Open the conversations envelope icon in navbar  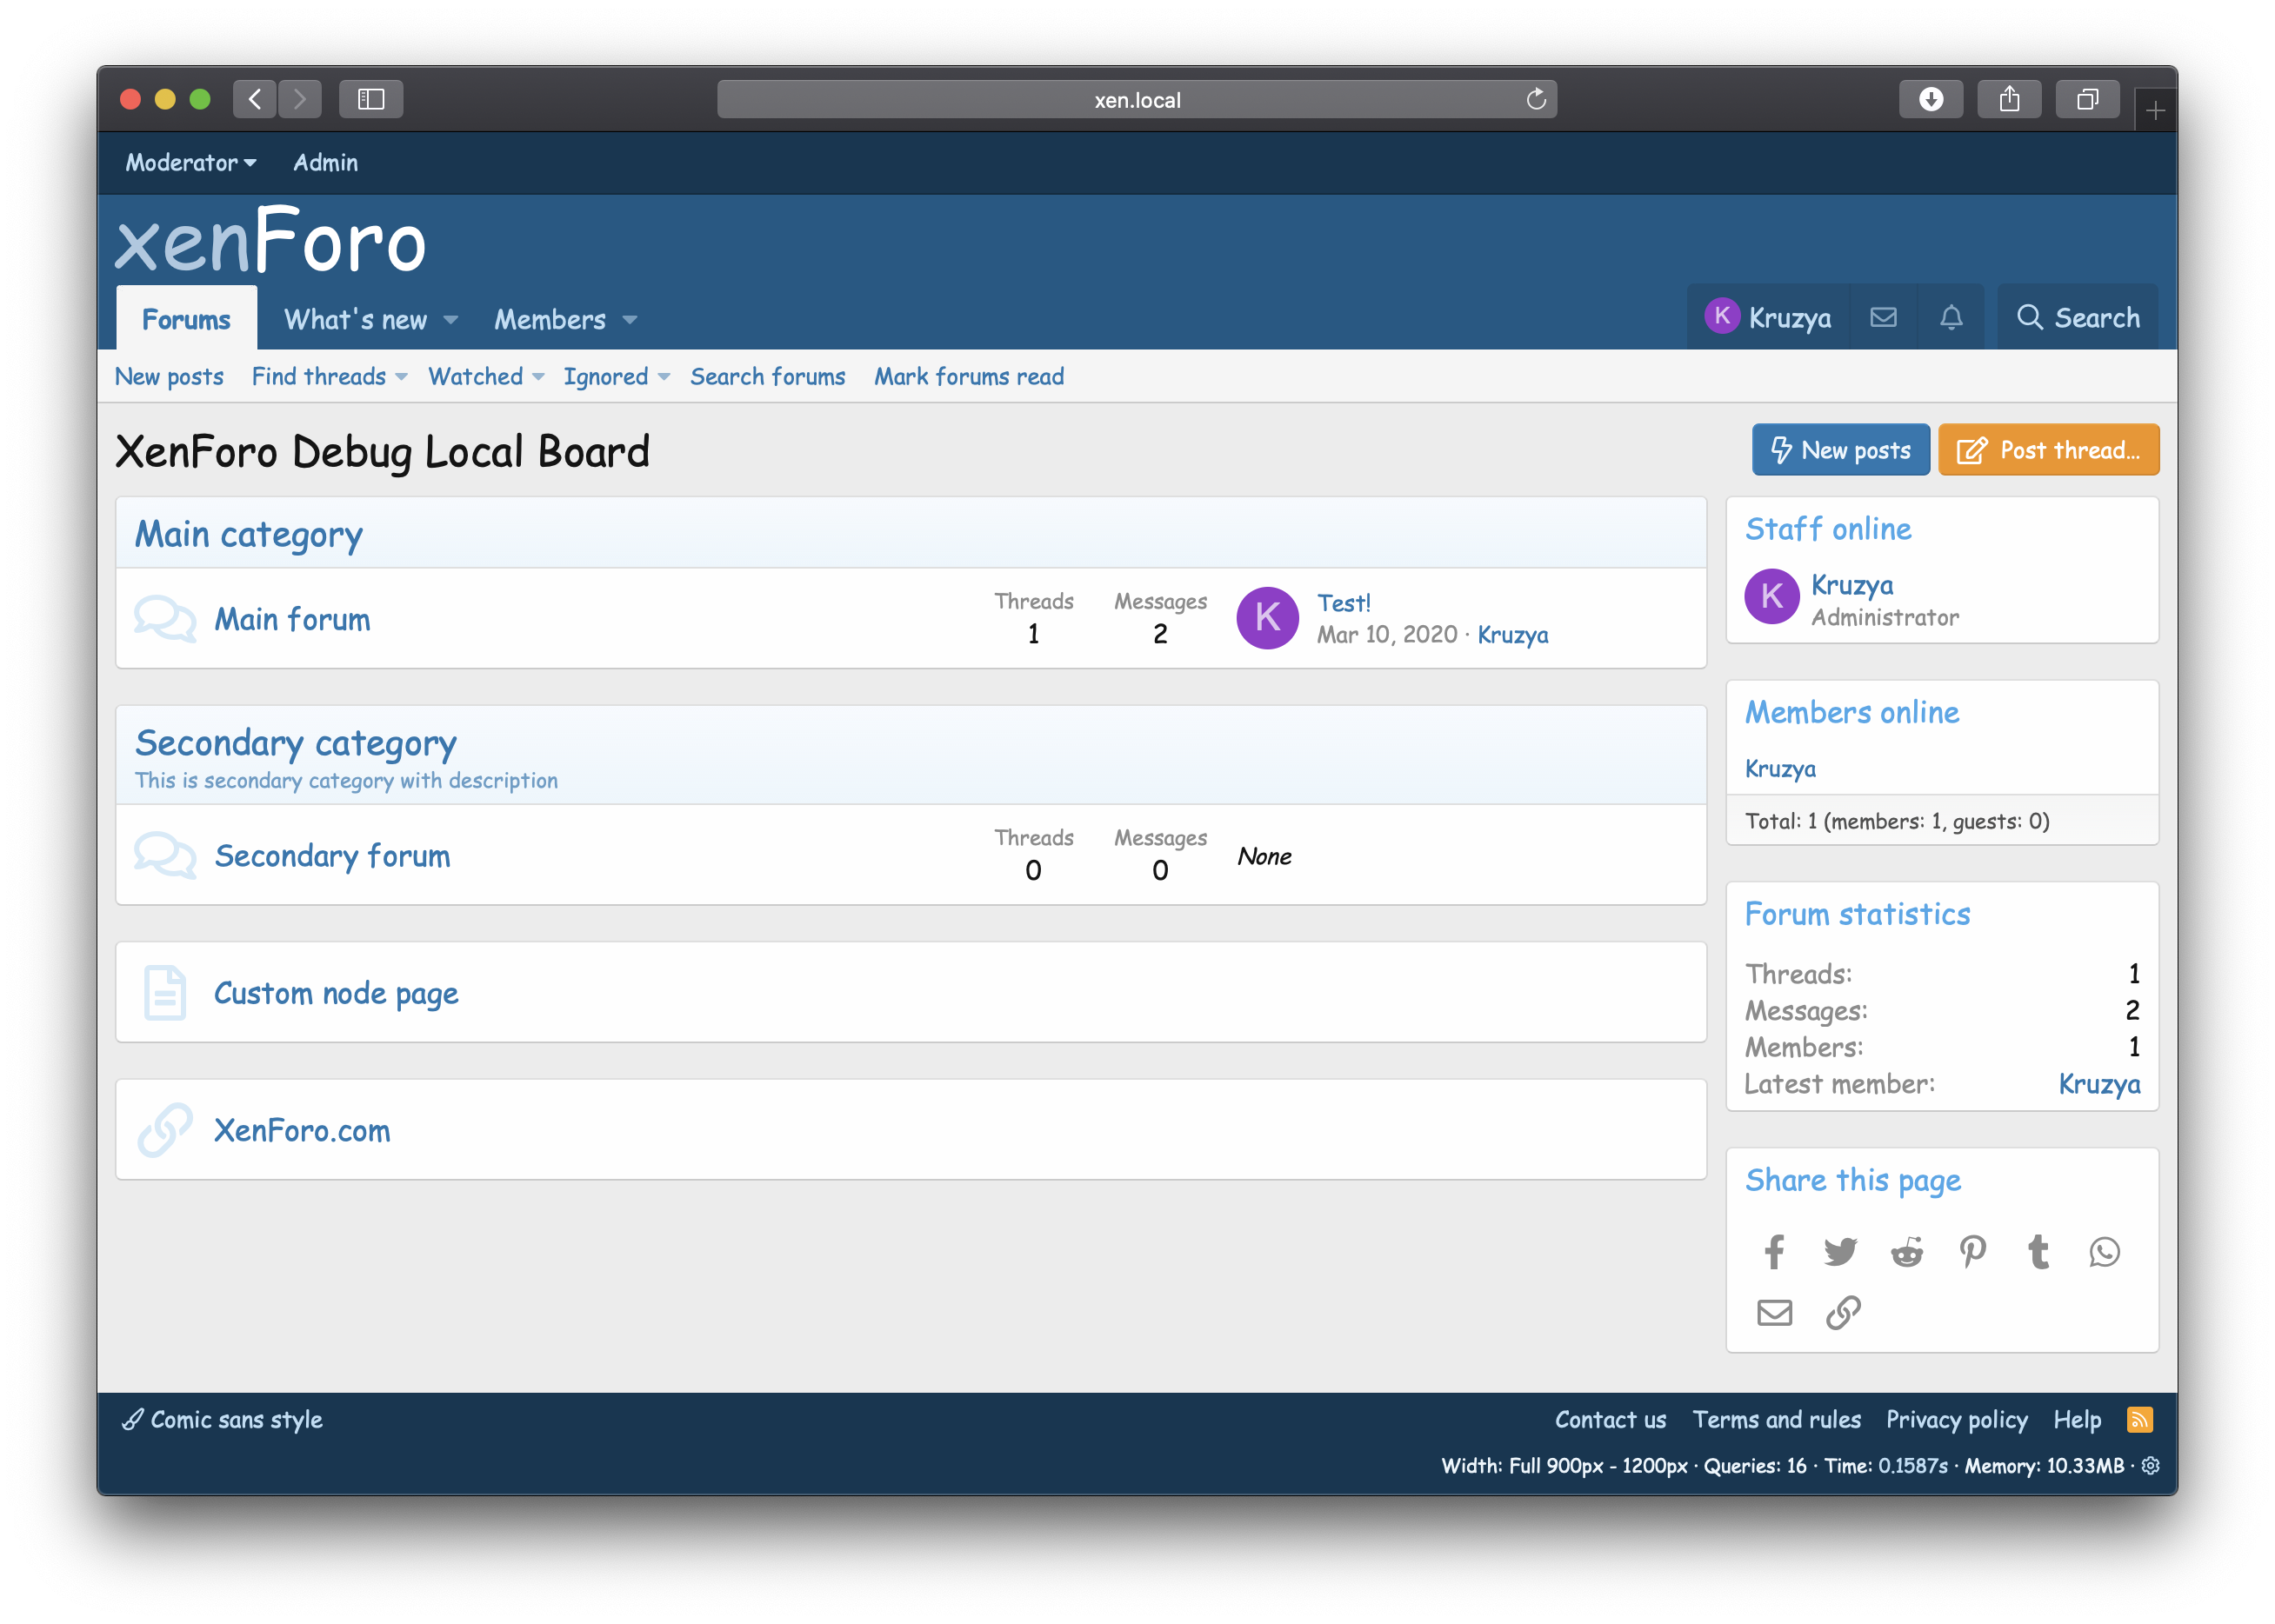[x=1884, y=317]
